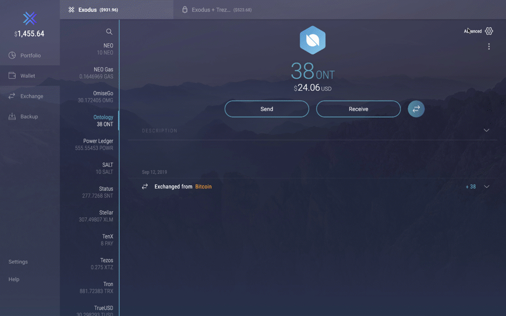The width and height of the screenshot is (506, 316).
Task: Click the Send button
Action: pos(266,109)
